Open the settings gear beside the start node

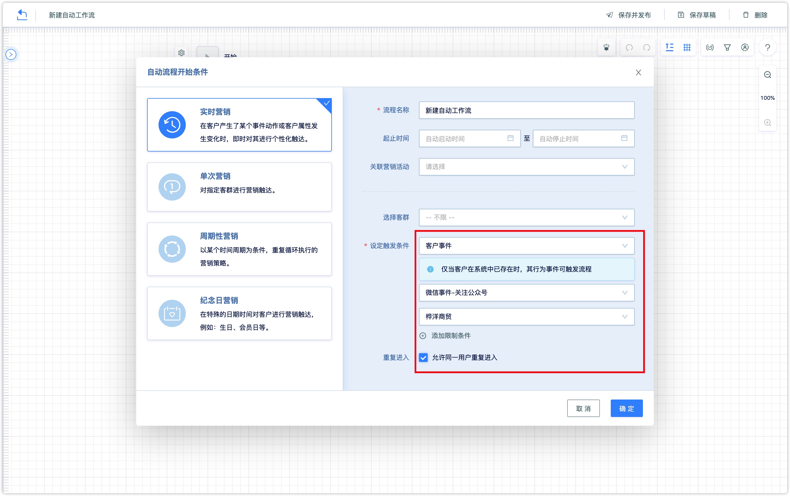181,53
